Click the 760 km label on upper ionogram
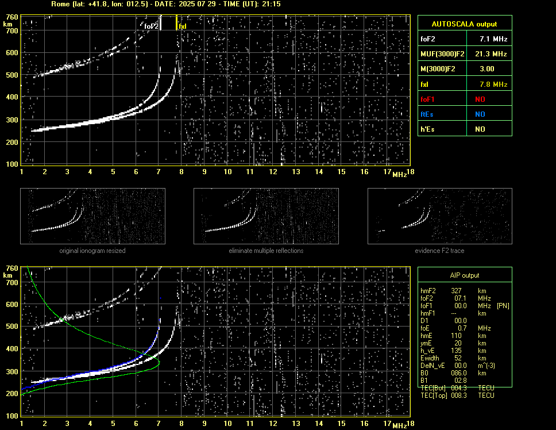Image resolution: width=556 pixels, height=430 pixels. 11,17
